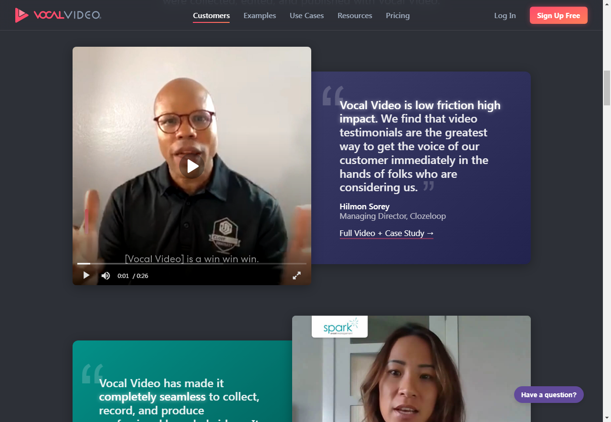Play video using the center play icon
Screen dimensions: 611x422
(192, 166)
